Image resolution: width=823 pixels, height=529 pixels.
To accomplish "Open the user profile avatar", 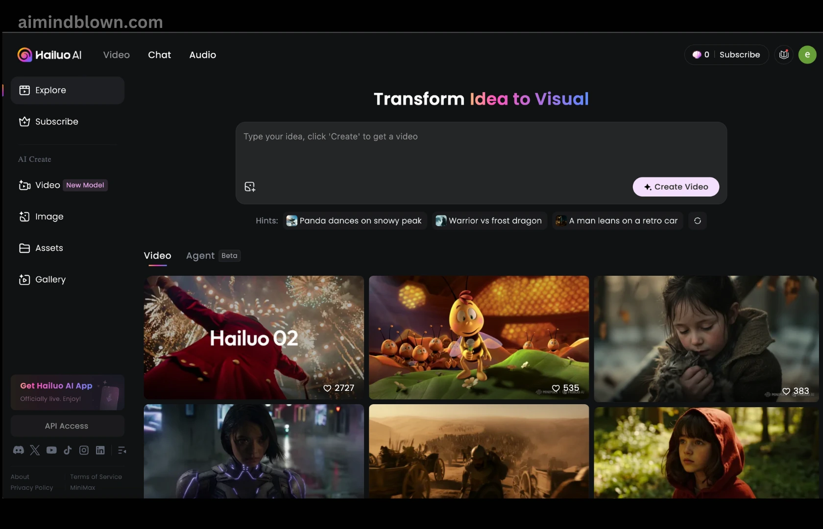I will coord(807,55).
